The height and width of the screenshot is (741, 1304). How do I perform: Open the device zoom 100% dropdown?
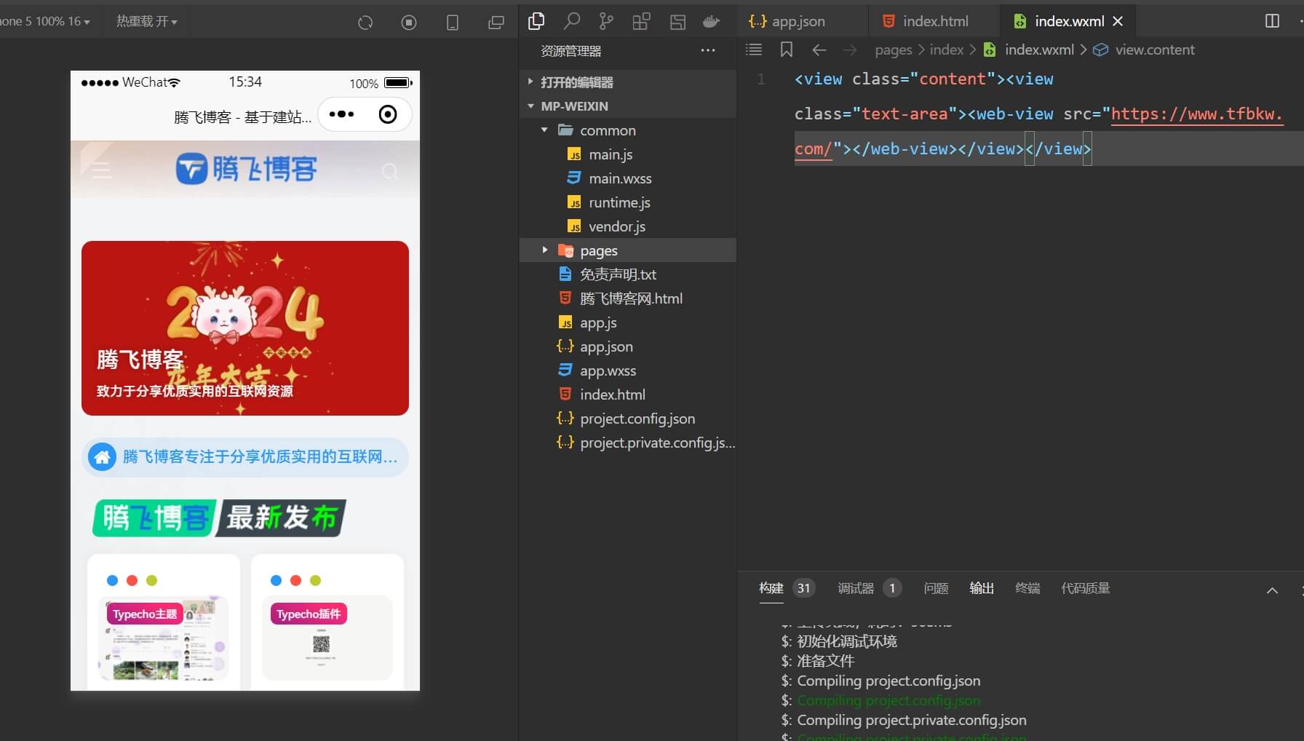(45, 22)
